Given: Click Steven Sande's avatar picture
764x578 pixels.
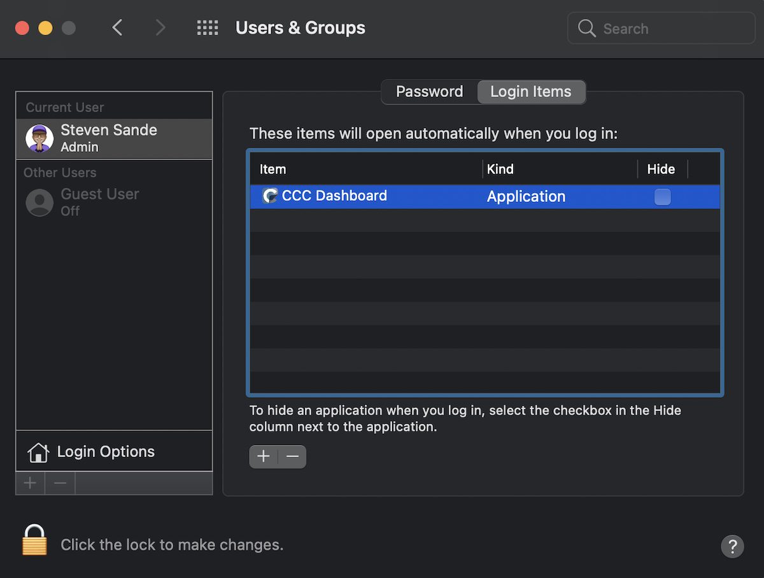Looking at the screenshot, I should pyautogui.click(x=39, y=138).
